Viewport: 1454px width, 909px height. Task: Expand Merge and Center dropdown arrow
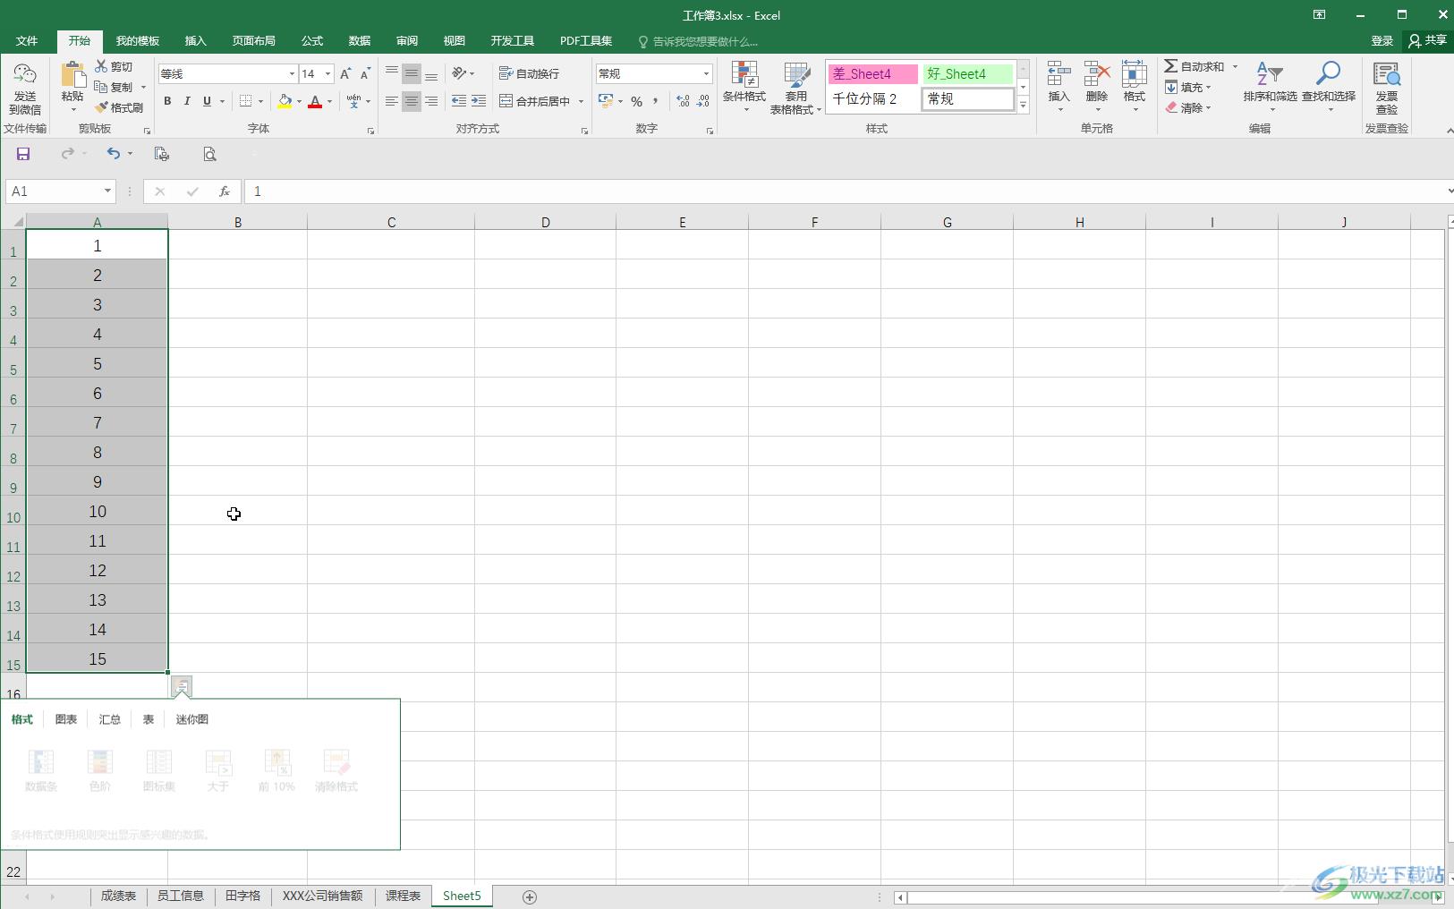click(x=581, y=101)
